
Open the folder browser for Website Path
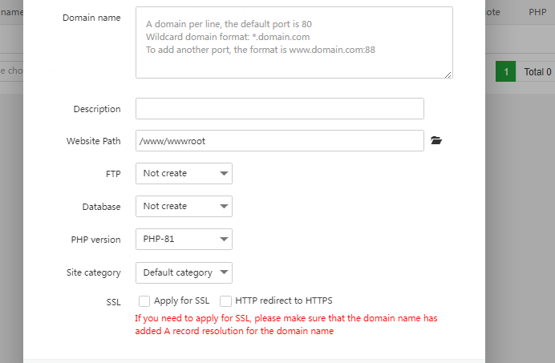(x=435, y=141)
